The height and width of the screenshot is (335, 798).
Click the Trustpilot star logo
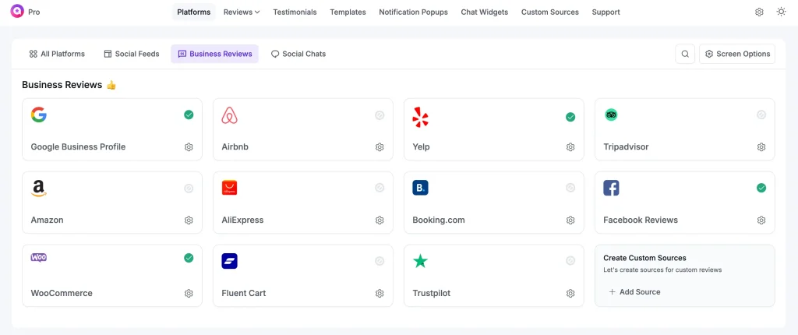point(420,261)
